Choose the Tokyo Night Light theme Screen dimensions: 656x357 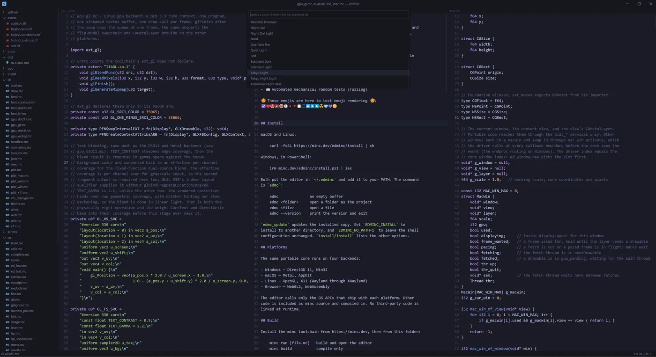tap(328, 79)
